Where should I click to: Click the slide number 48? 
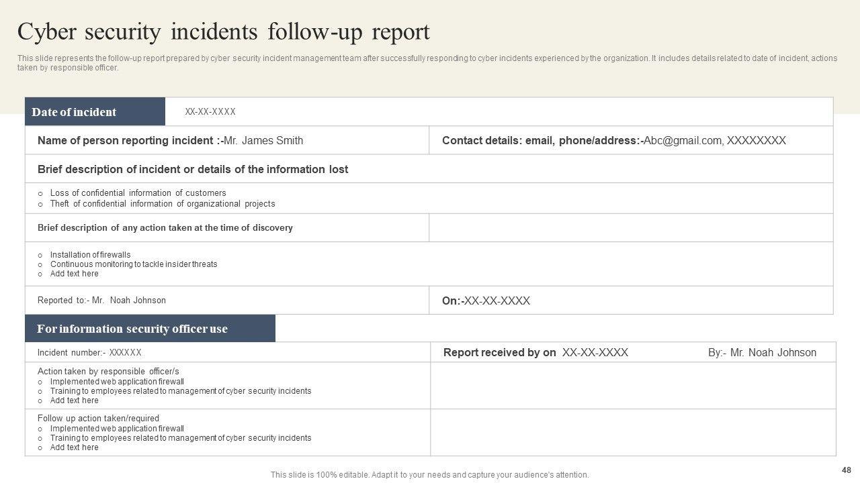point(845,470)
